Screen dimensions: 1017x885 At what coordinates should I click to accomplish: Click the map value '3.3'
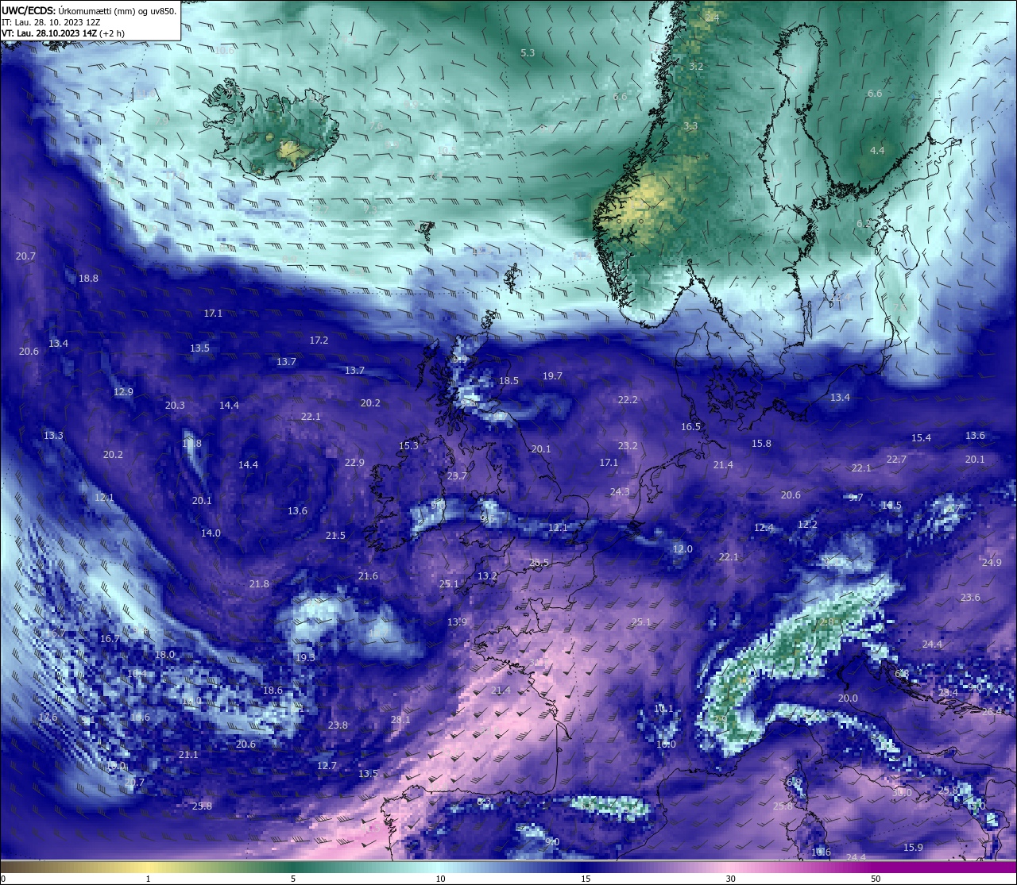(x=690, y=126)
